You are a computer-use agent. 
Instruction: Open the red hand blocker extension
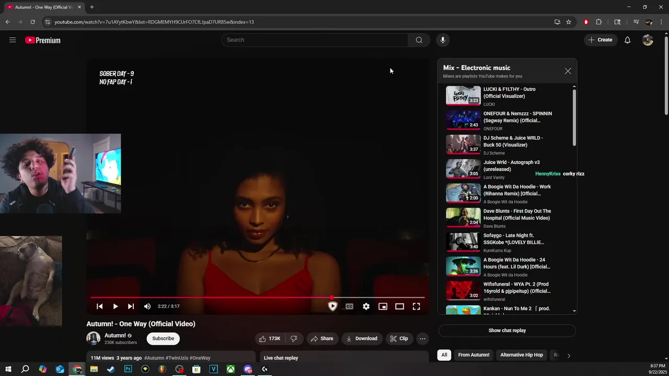click(x=586, y=22)
